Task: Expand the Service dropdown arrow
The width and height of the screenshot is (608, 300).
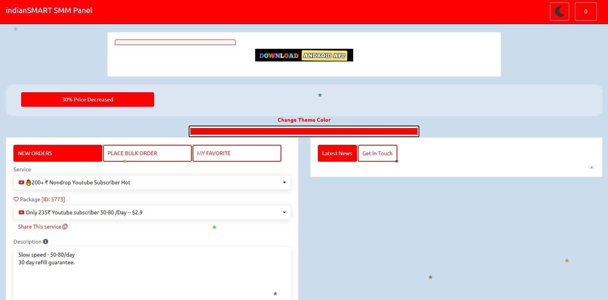Action: point(284,182)
